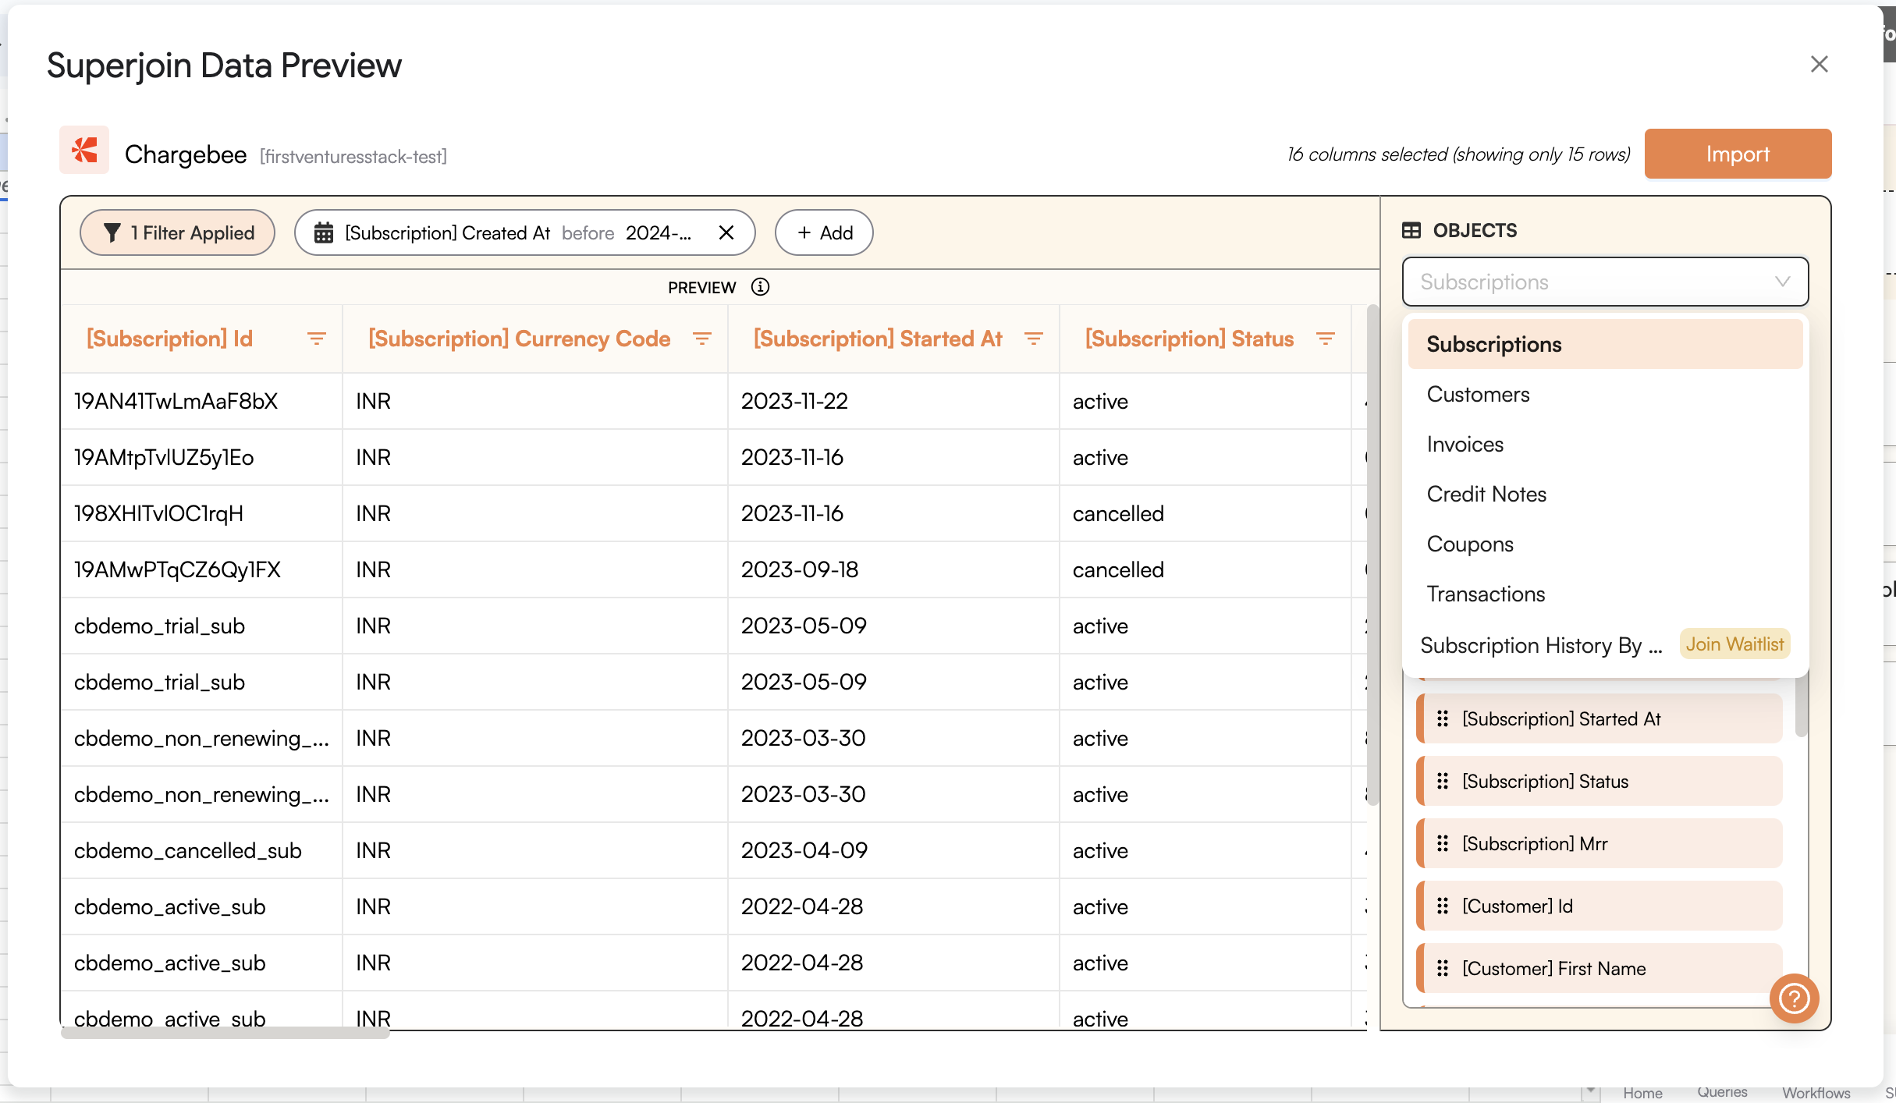Viewport: 1896px width, 1103px height.
Task: Click the dropdown chevron in objects selector
Action: coord(1782,282)
